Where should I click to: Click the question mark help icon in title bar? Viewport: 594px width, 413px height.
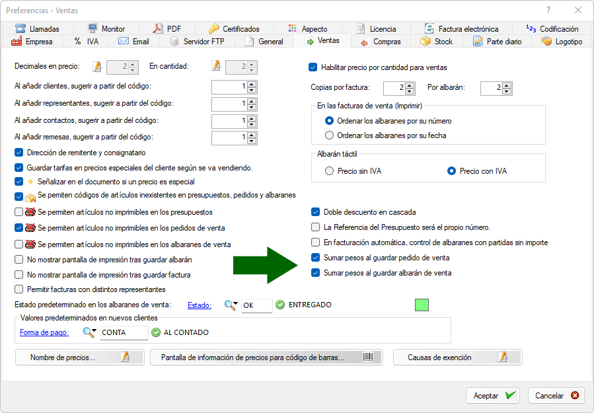click(549, 10)
